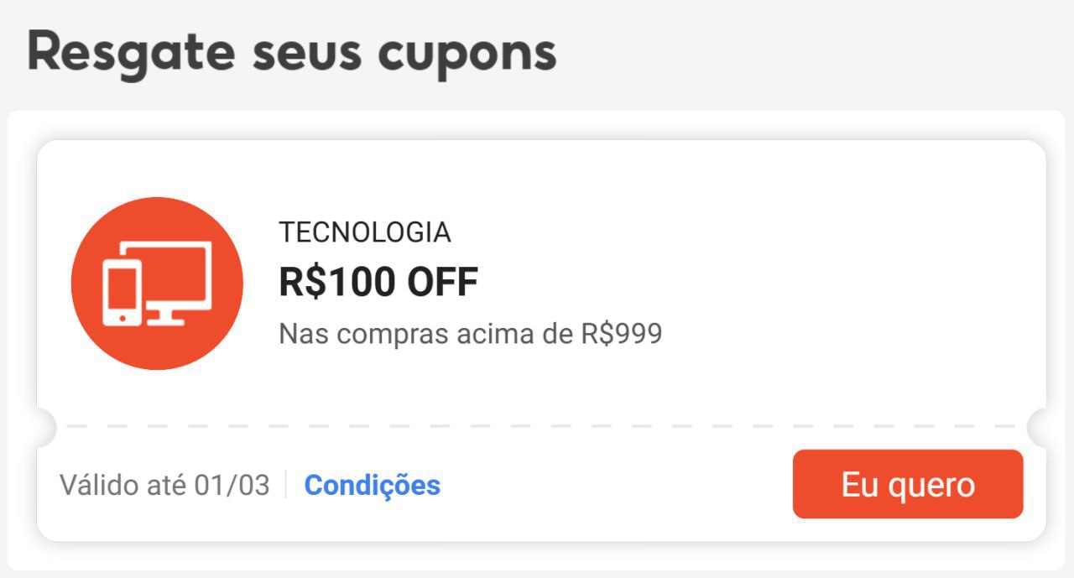Click the "Nas compras acima de R$999" text

(470, 334)
